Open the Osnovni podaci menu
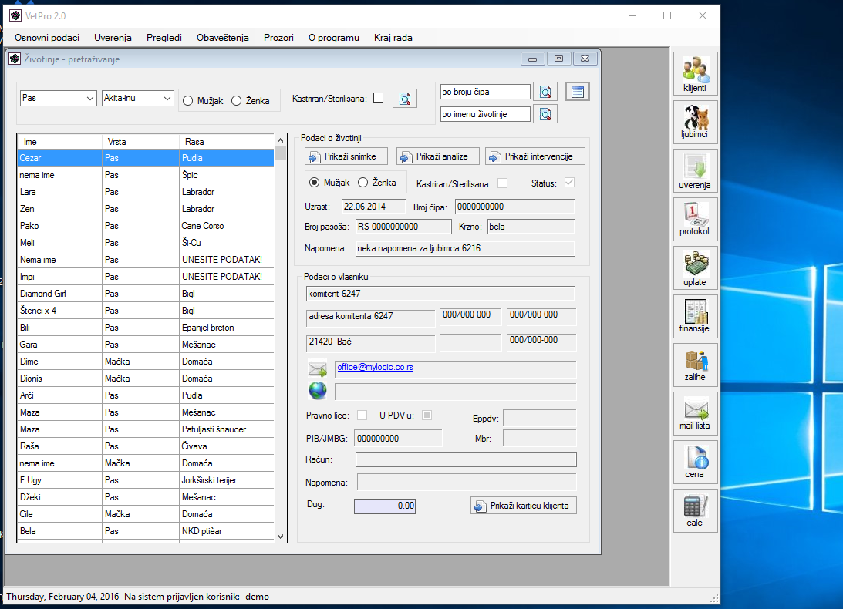843x609 pixels. coord(47,37)
